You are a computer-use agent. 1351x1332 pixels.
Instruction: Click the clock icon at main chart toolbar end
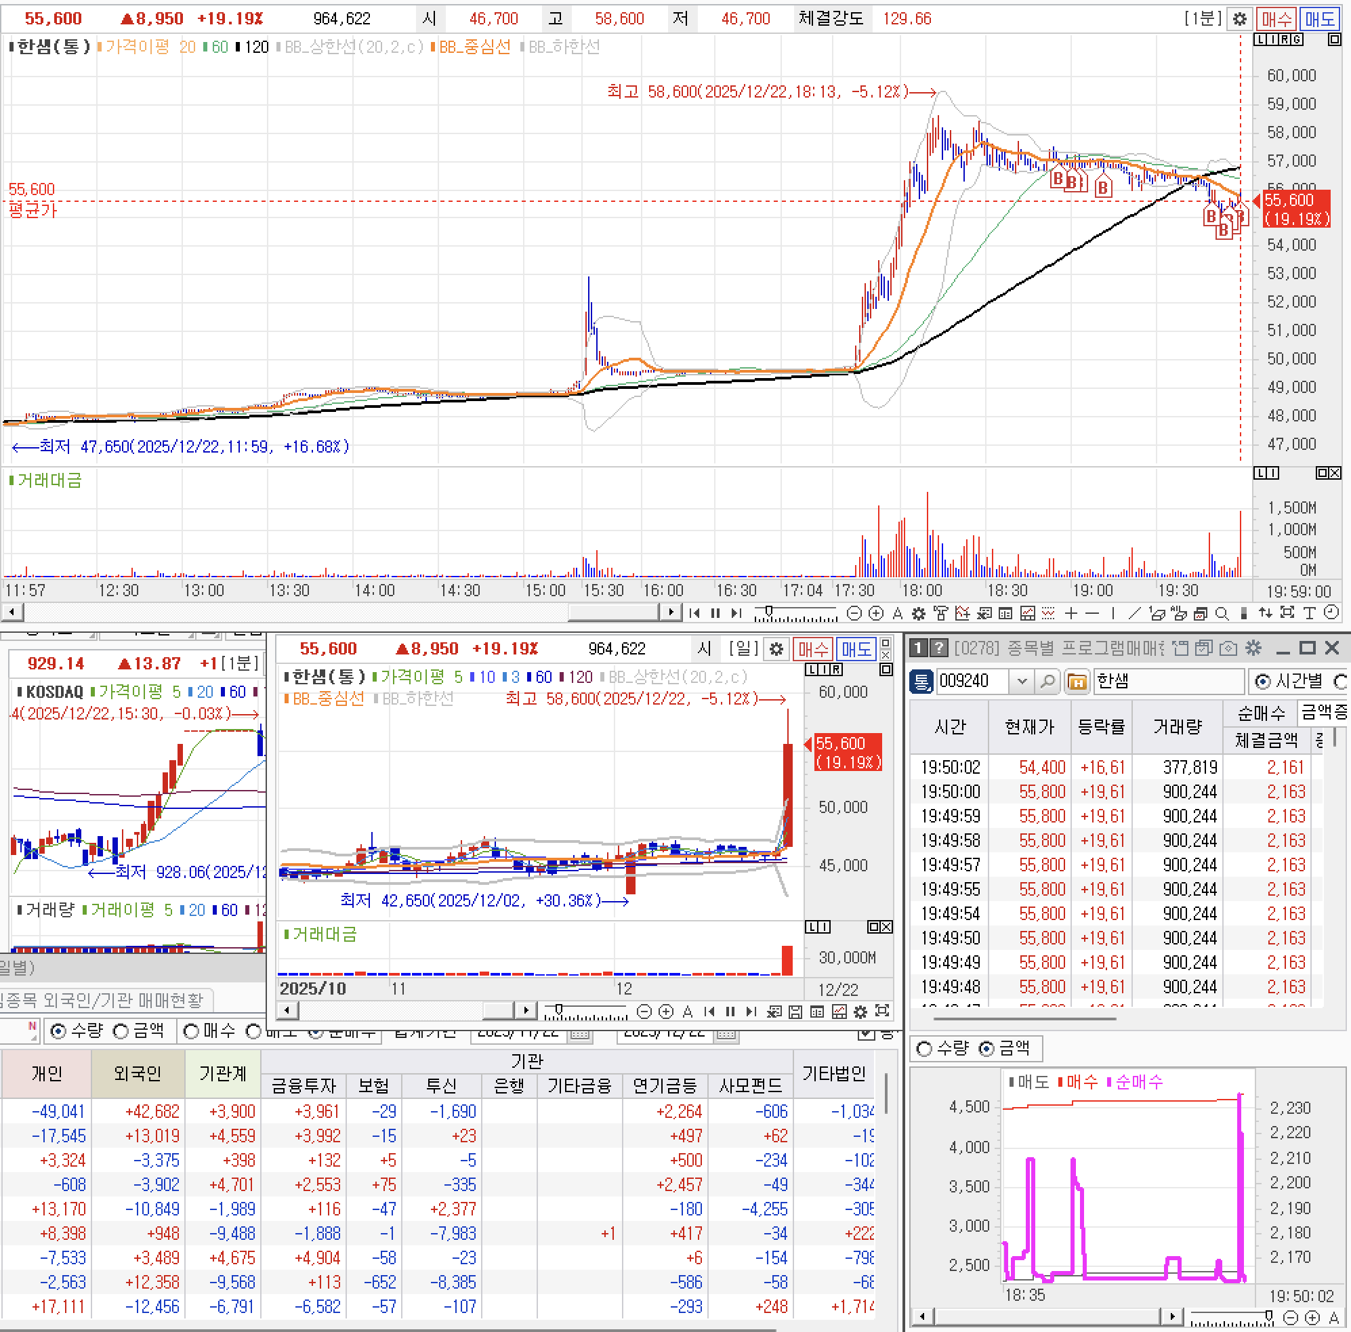1331,613
